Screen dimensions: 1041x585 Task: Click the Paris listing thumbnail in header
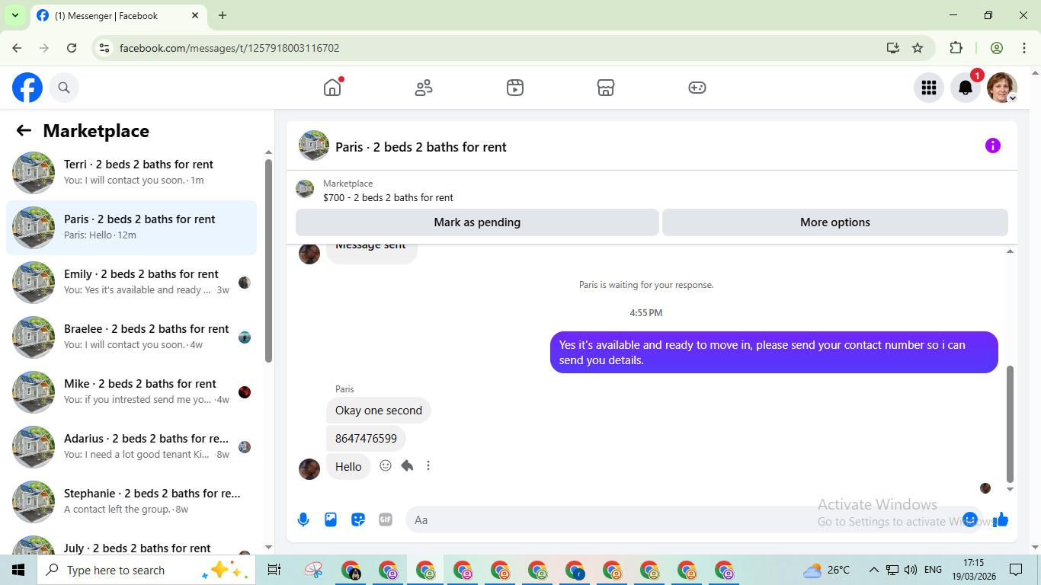tap(314, 145)
